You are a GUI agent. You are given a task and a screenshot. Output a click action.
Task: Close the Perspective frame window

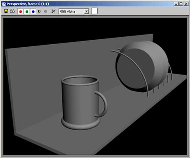(x=186, y=4)
